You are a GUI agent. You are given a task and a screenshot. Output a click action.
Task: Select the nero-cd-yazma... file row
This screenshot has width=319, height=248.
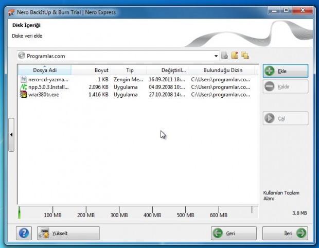pos(135,79)
